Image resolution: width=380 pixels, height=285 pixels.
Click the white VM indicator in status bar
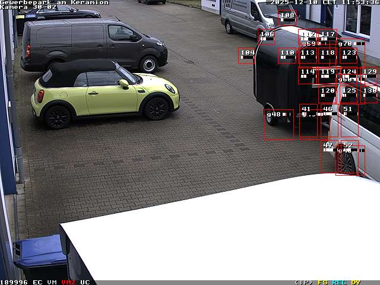(52, 282)
